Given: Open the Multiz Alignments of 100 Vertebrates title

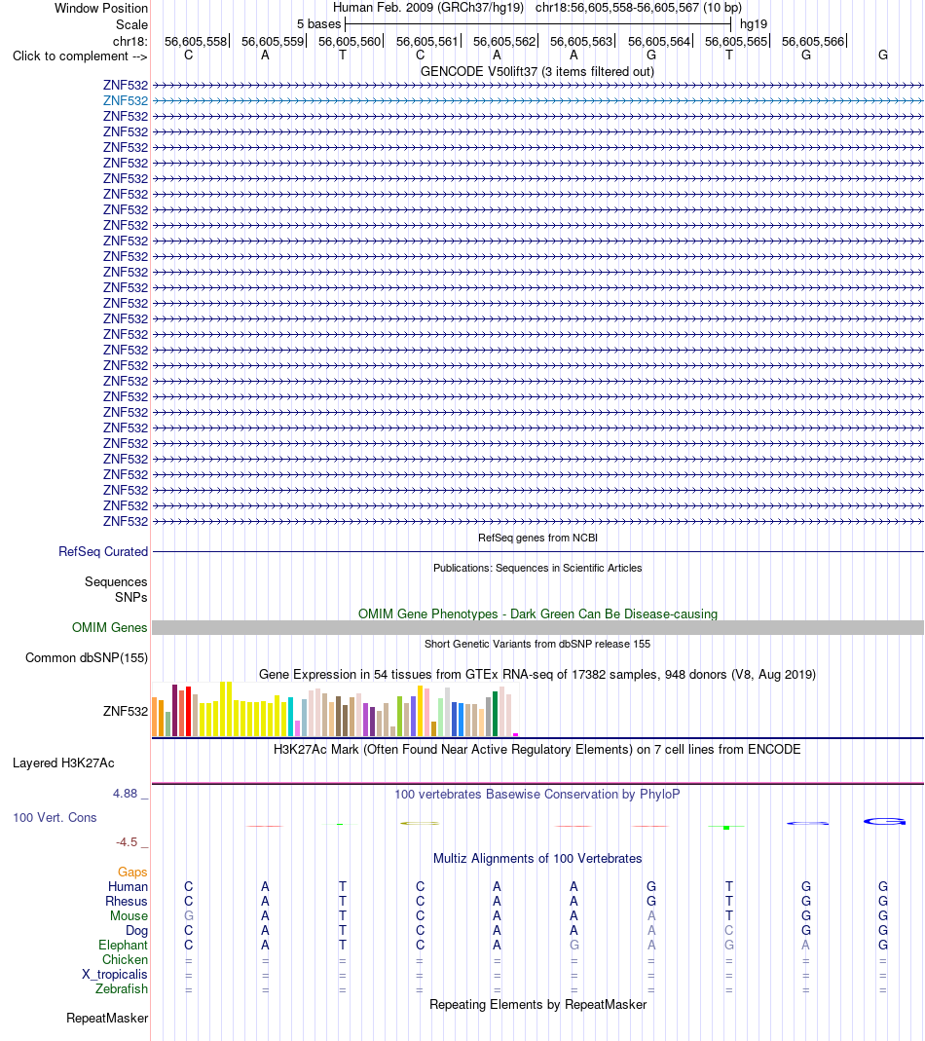Looking at the screenshot, I should (x=537, y=859).
